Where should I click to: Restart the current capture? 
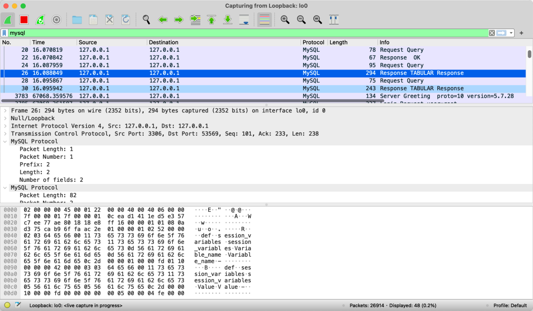pos(40,20)
